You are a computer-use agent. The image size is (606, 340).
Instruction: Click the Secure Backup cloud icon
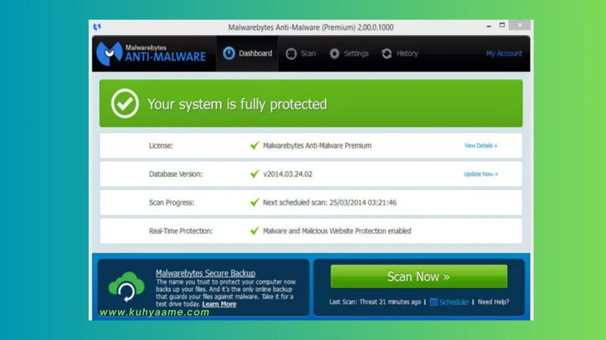tap(126, 286)
